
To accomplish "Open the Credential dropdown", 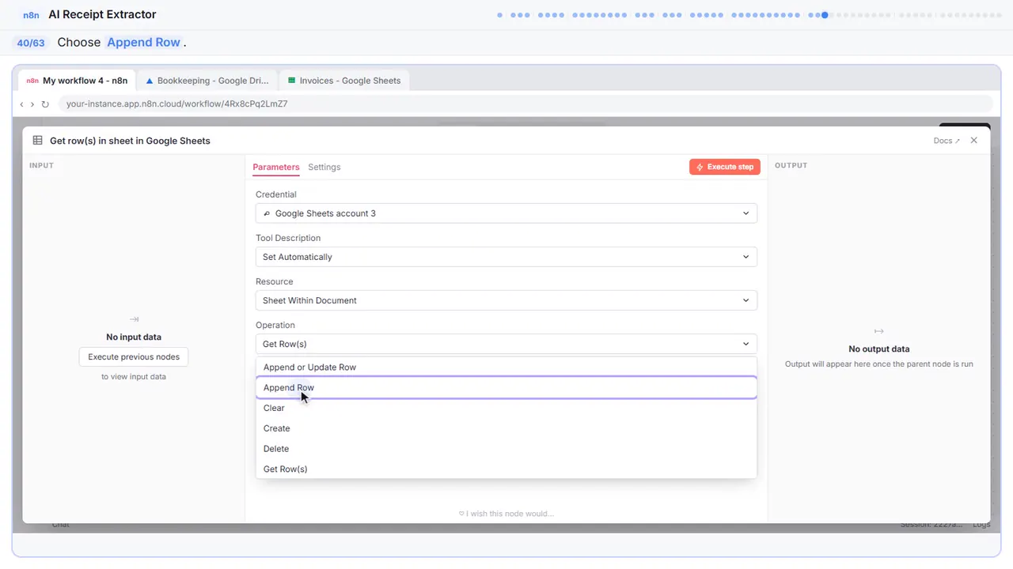I will point(506,213).
